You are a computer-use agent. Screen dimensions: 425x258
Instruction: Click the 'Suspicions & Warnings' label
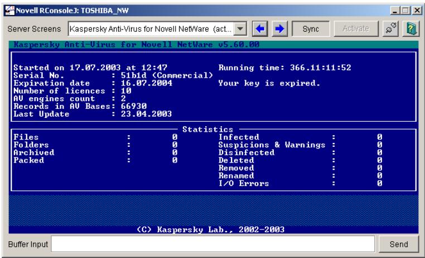click(x=272, y=145)
